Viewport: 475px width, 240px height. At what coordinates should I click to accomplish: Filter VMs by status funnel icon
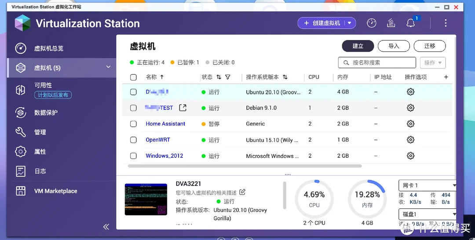[228, 77]
